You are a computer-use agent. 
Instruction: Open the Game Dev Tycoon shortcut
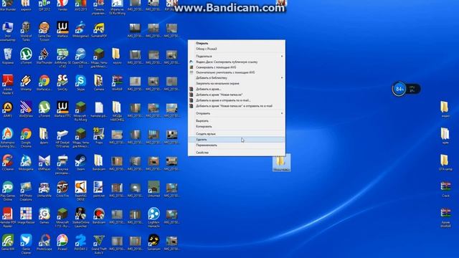[44, 32]
